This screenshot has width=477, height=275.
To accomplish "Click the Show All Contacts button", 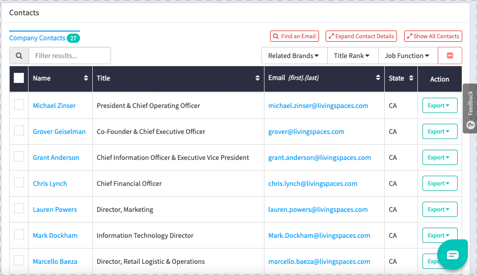I will [x=433, y=36].
